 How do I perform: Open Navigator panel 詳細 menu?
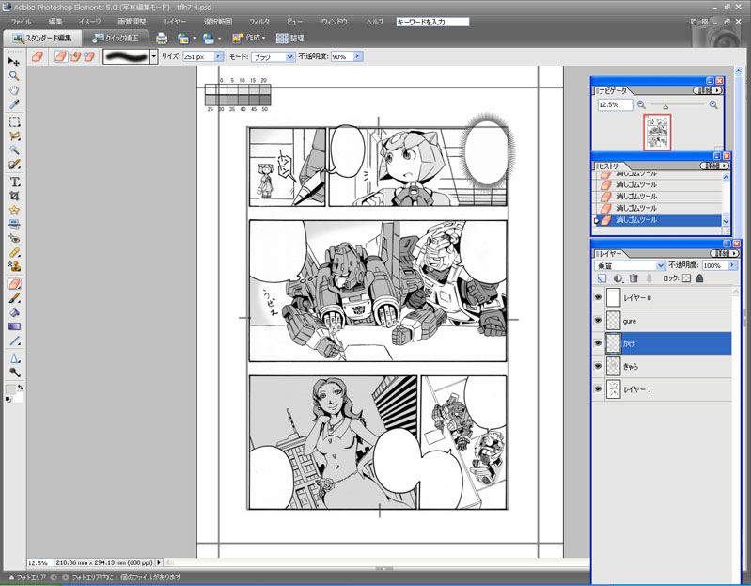tap(708, 90)
